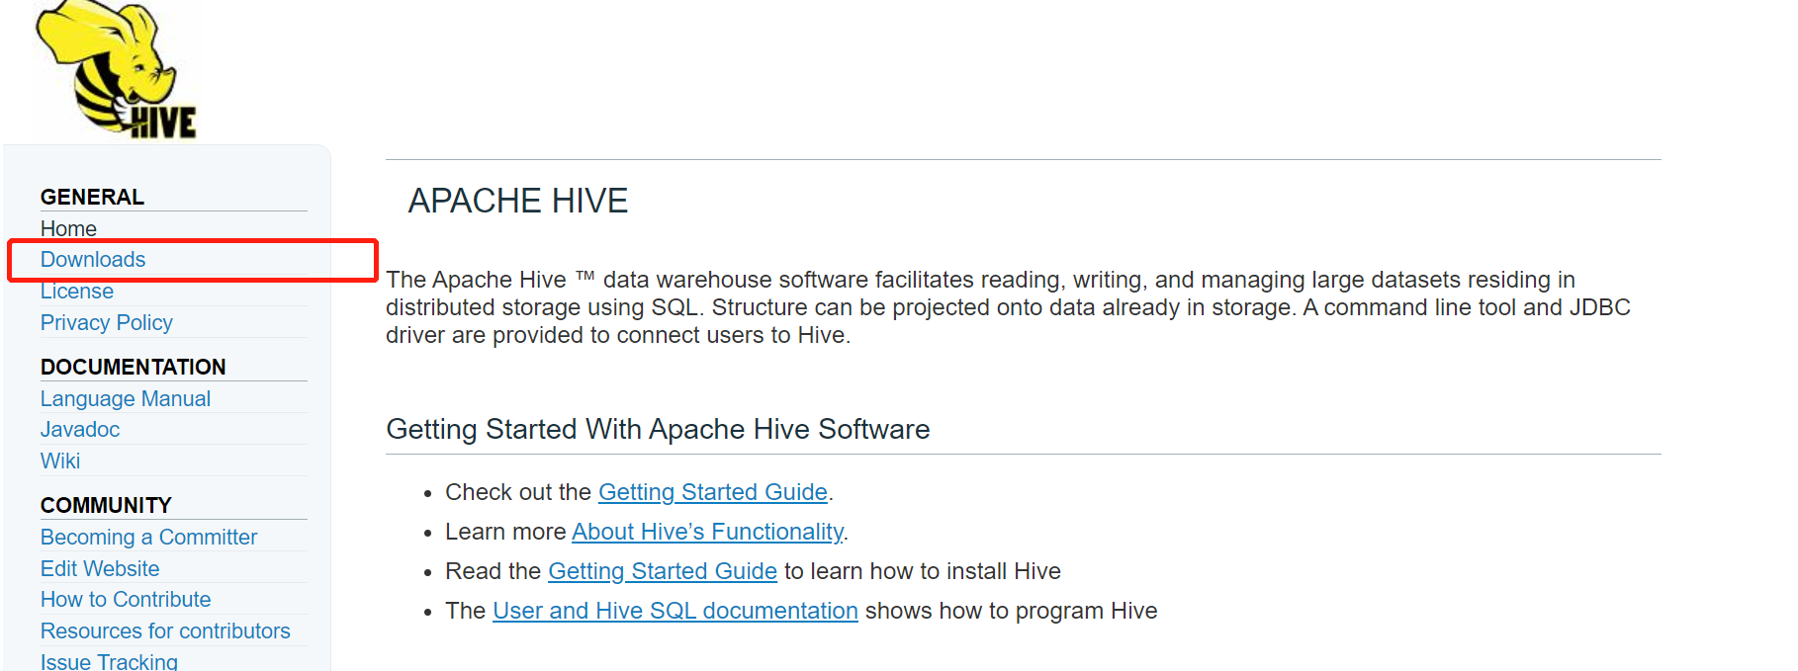Open User and Hive SQL documentation link
Image resolution: width=1798 pixels, height=671 pixels.
coord(675,611)
